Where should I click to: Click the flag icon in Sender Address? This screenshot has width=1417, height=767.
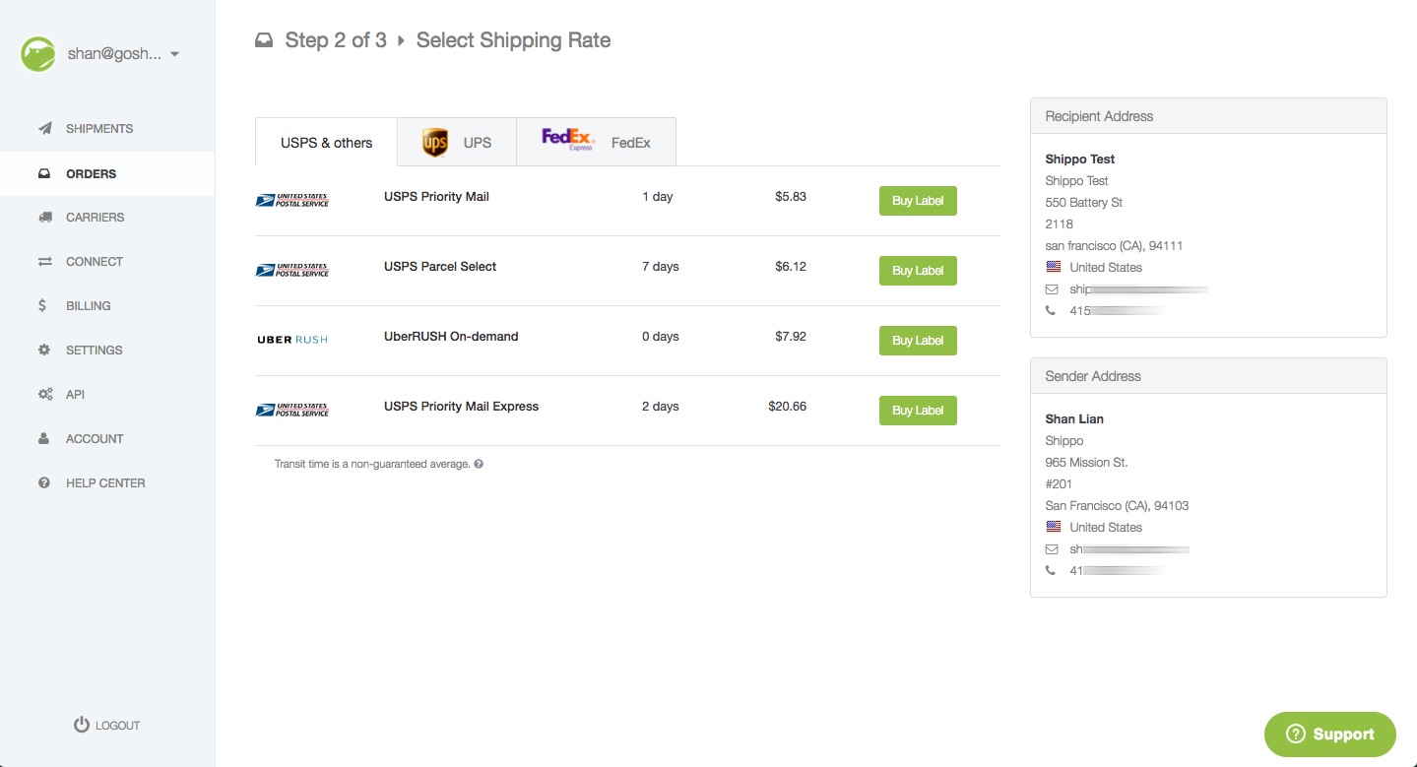(1053, 527)
